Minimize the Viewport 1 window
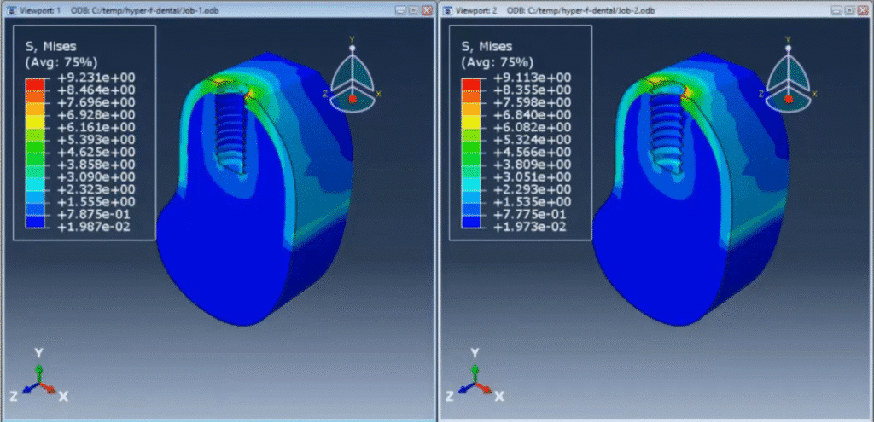 click(x=401, y=10)
